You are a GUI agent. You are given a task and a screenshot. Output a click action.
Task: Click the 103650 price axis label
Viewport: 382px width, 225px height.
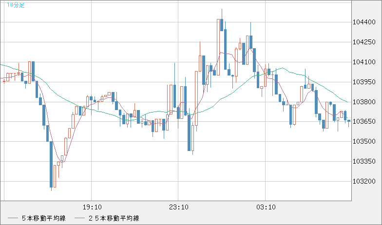364,122
